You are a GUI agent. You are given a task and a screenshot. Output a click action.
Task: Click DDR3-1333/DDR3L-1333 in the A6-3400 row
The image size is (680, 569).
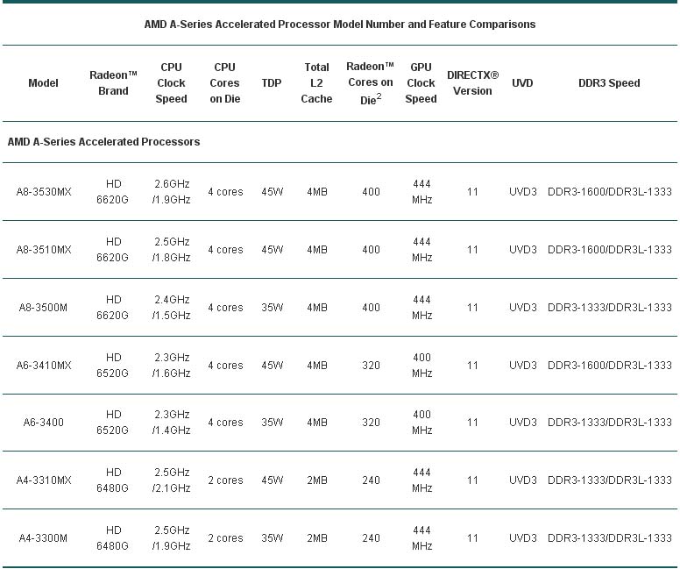(x=610, y=422)
